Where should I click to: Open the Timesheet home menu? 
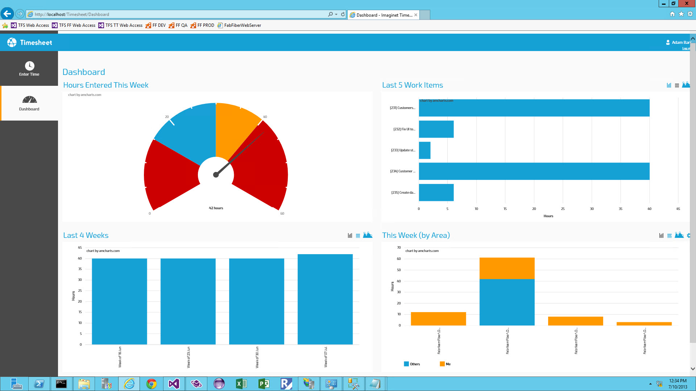click(30, 42)
